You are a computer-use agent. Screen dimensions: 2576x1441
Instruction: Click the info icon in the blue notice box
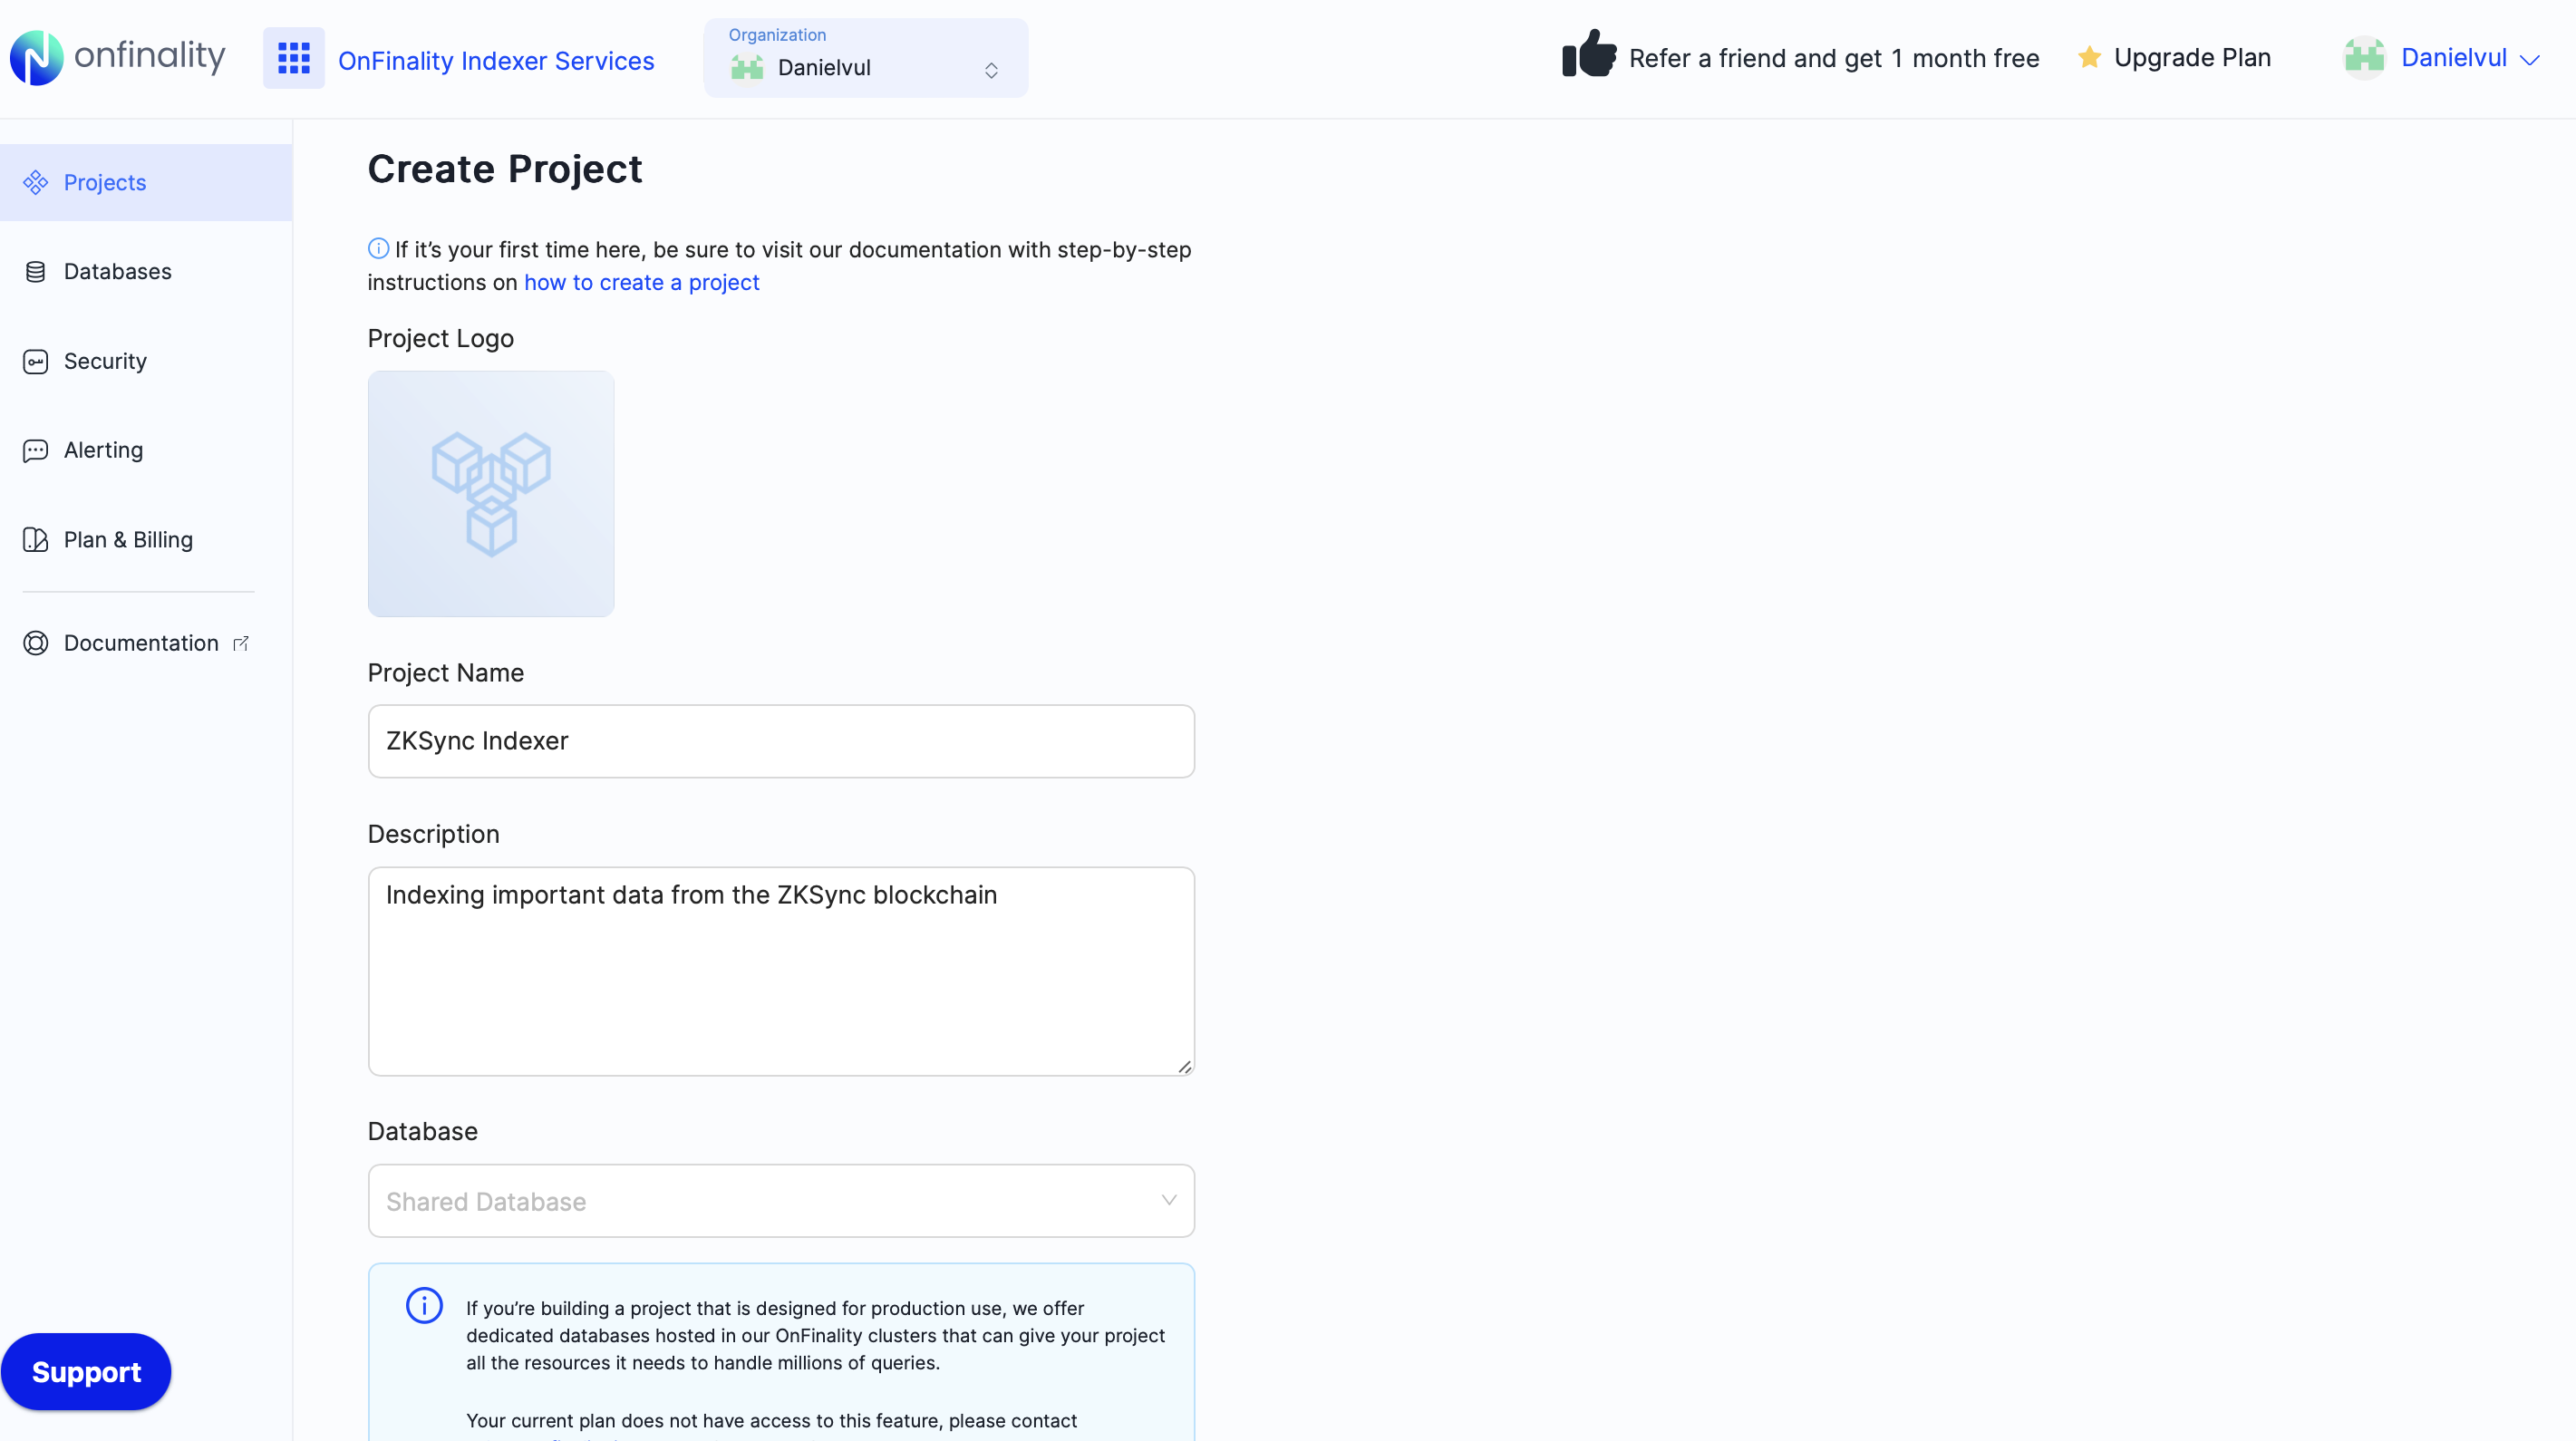click(x=423, y=1306)
